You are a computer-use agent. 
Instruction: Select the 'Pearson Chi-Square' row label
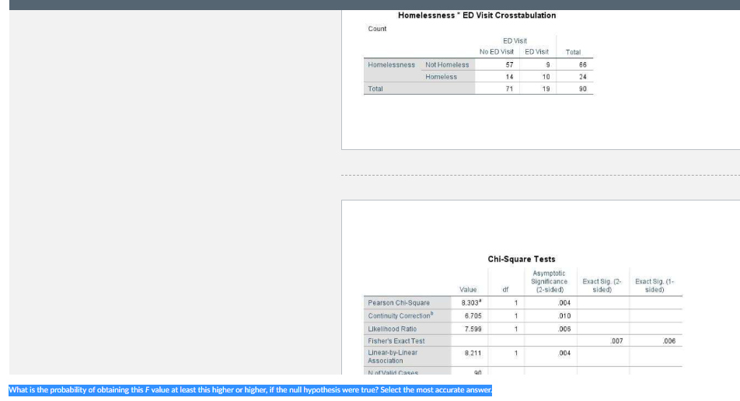click(399, 303)
